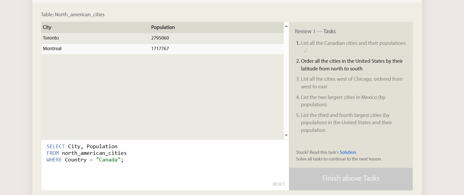Click the Montreal population value 1717767
The image size is (464, 195).
[x=160, y=49]
